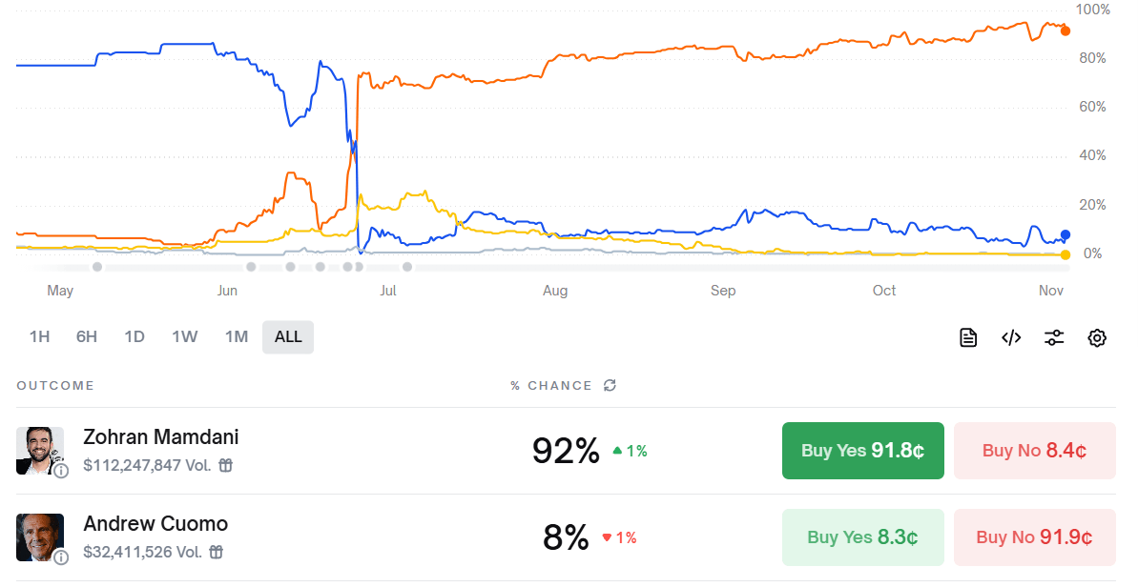Screen dimensions: 1138x587
Task: Open the settings gear
Action: point(1097,337)
